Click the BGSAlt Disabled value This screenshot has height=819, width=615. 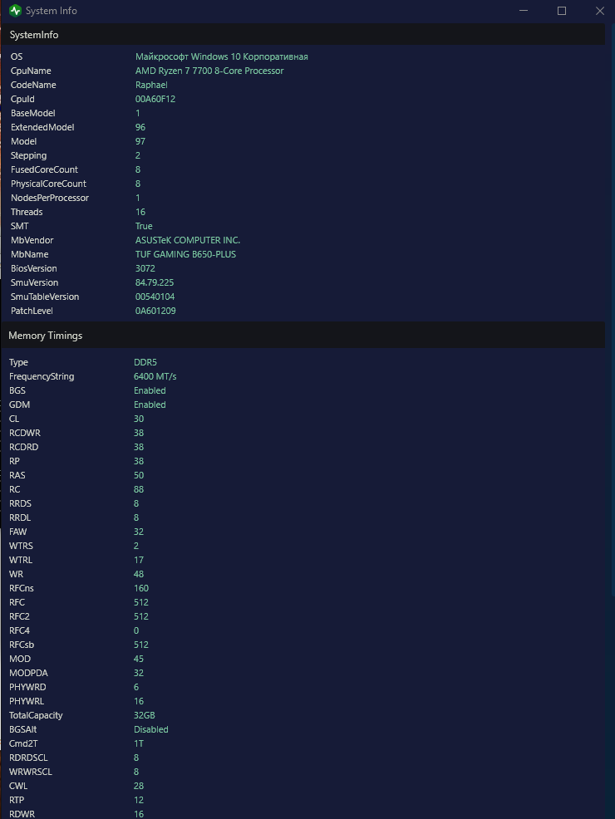[151, 729]
